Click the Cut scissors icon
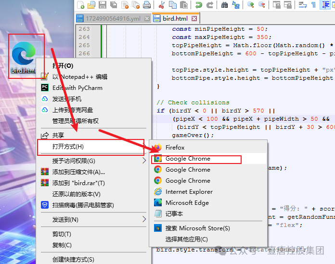Viewport: 335px width, 264px height. 162,4
